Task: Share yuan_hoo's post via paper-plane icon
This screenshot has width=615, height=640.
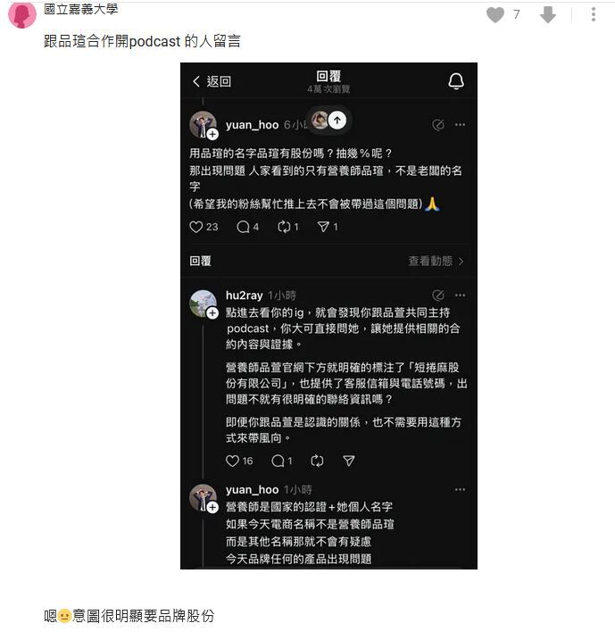Action: (328, 227)
